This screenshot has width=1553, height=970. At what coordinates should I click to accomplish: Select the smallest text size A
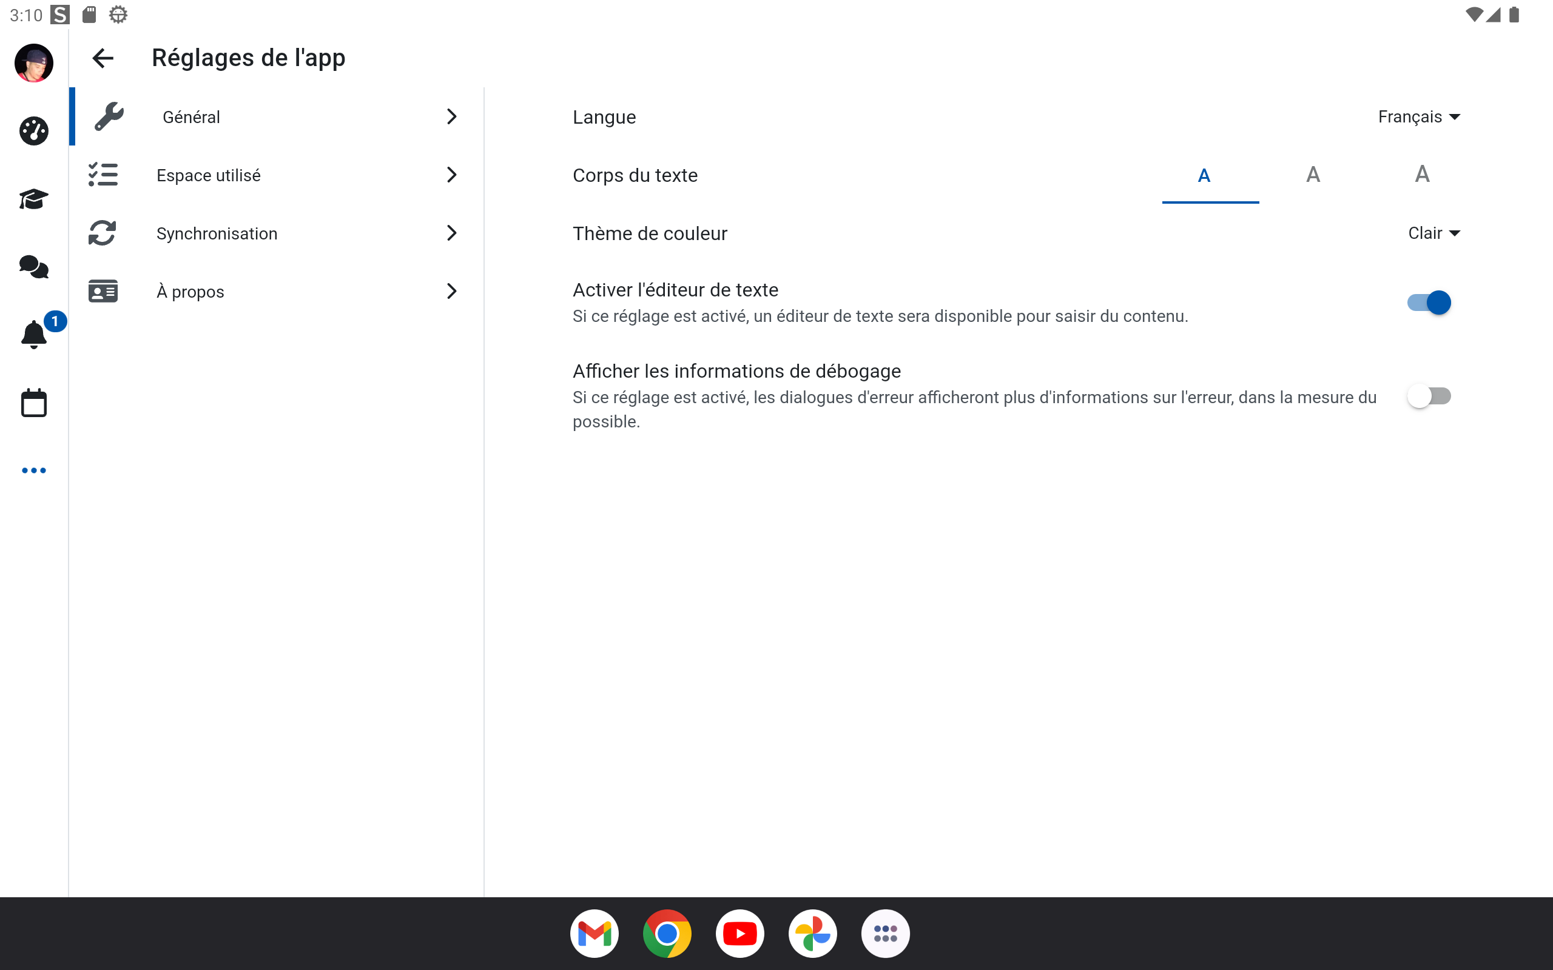pos(1204,176)
